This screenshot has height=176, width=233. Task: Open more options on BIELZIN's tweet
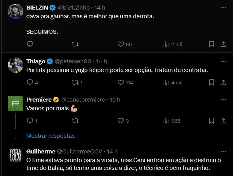tap(223, 7)
